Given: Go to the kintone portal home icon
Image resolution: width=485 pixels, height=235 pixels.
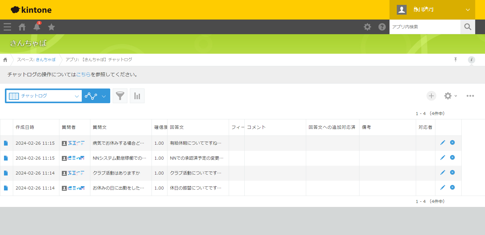Looking at the screenshot, I should coord(22,27).
